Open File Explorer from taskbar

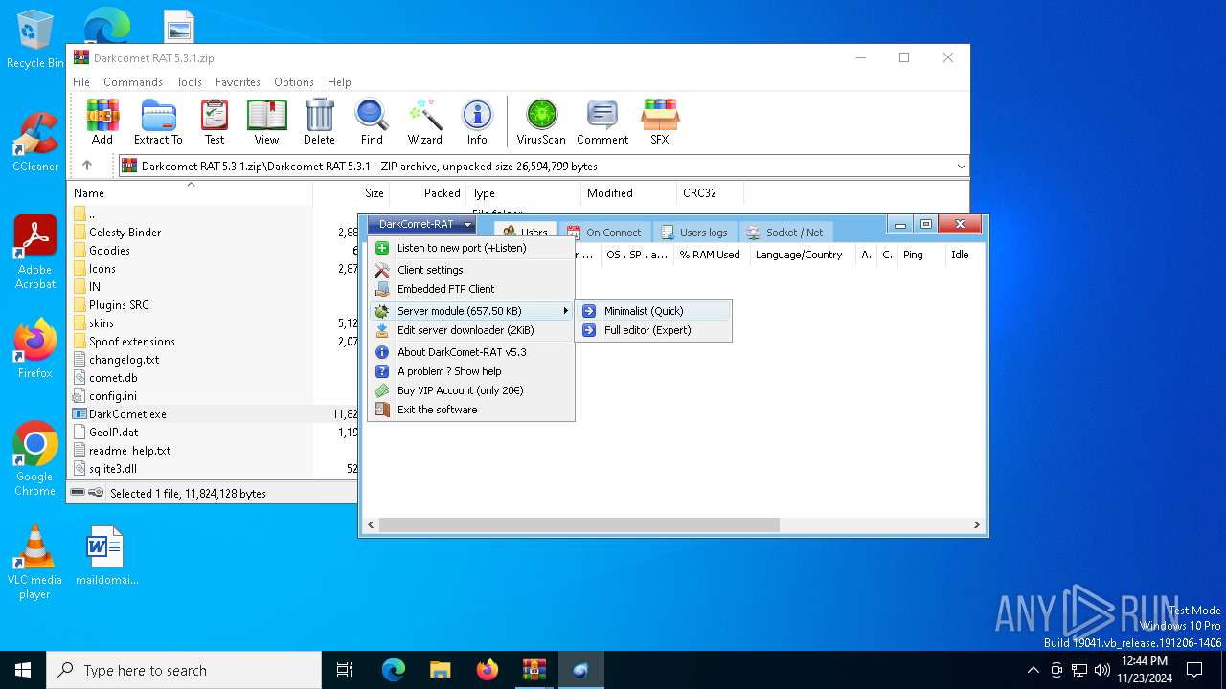(441, 670)
